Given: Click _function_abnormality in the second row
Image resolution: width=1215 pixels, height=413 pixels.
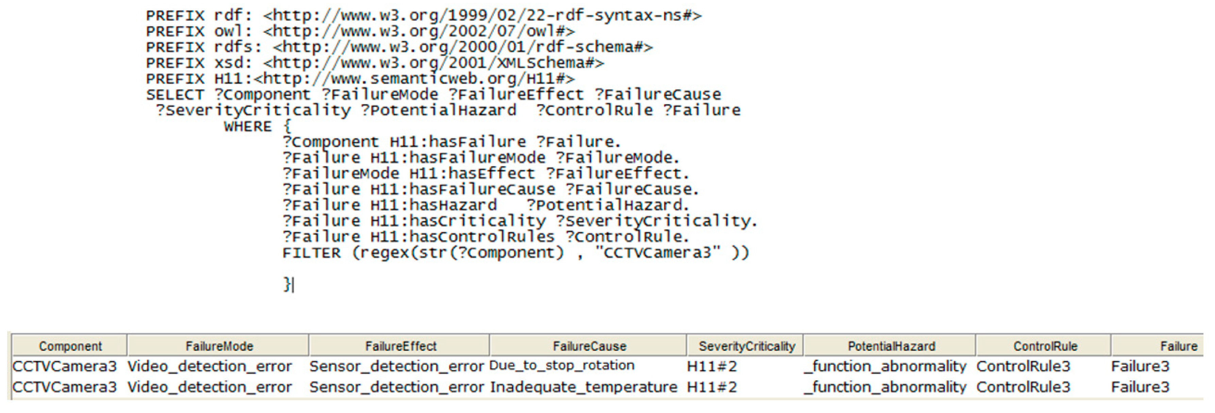Looking at the screenshot, I should point(885,387).
